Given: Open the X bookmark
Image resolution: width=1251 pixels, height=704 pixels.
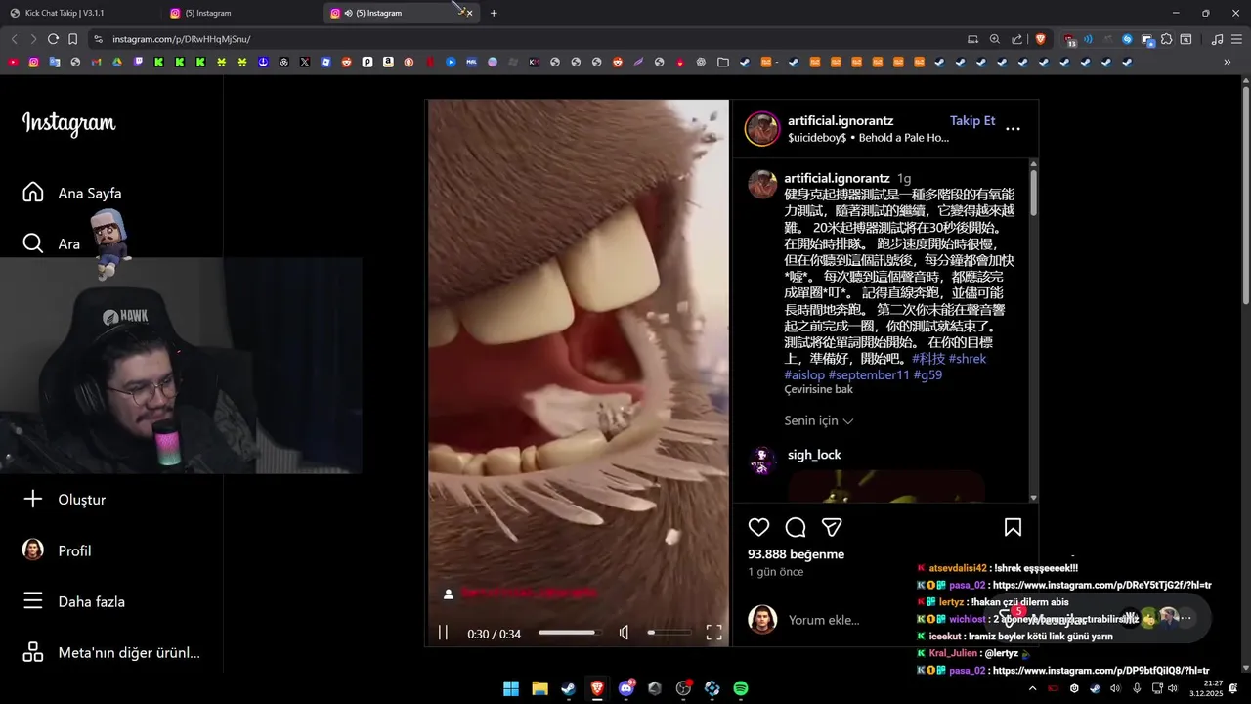Looking at the screenshot, I should 305,62.
